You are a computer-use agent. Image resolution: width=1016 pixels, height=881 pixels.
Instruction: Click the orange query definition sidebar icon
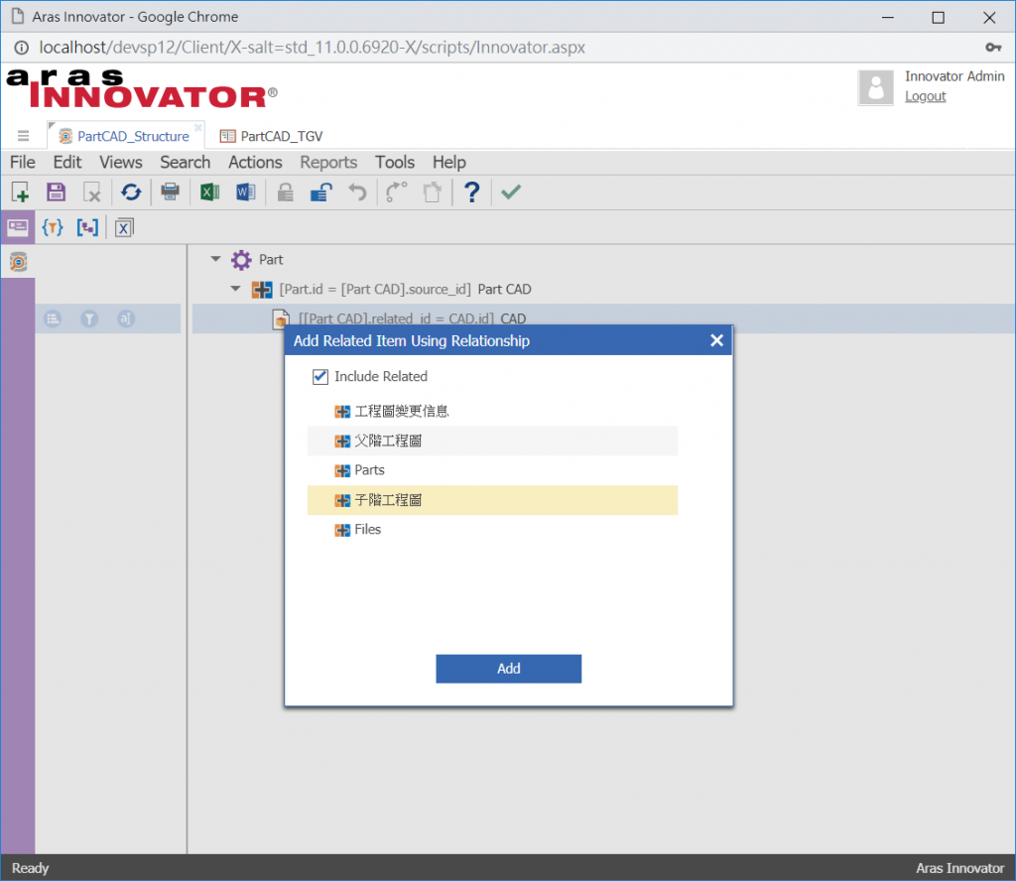(x=18, y=262)
